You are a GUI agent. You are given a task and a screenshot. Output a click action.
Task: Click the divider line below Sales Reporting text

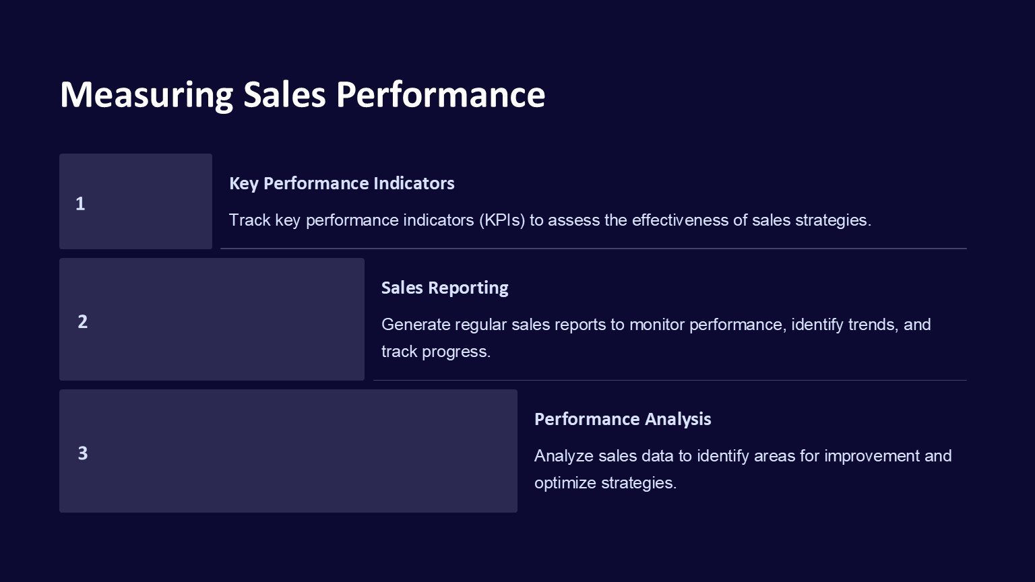[x=669, y=380]
